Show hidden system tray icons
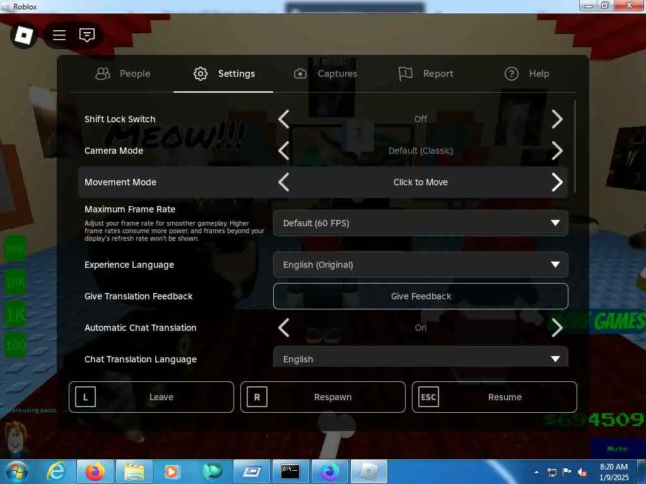 tap(536, 472)
